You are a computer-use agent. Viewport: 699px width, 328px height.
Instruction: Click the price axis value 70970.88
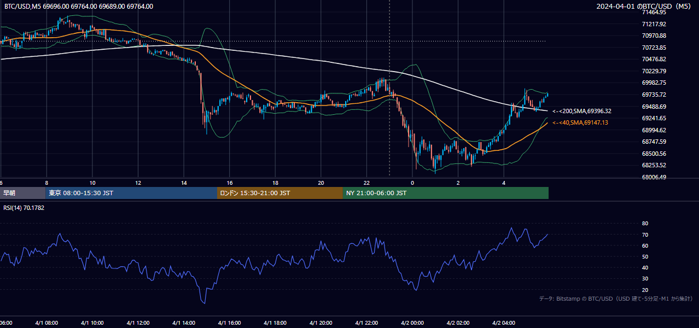tap(654, 36)
